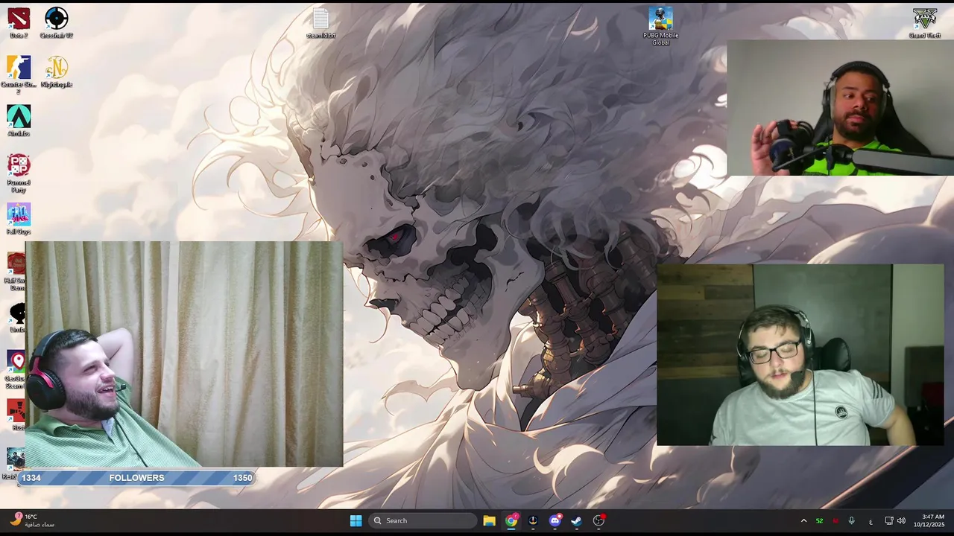Click the microphone icon in system tray

851,520
